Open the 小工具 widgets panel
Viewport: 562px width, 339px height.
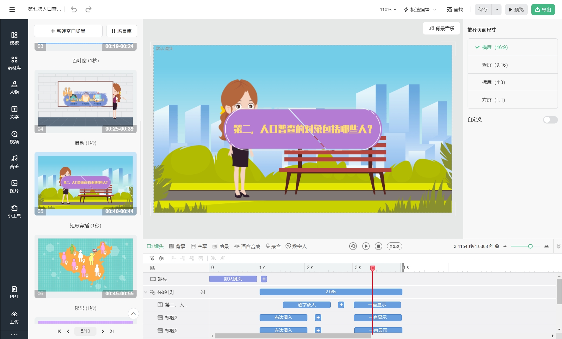[x=14, y=211]
